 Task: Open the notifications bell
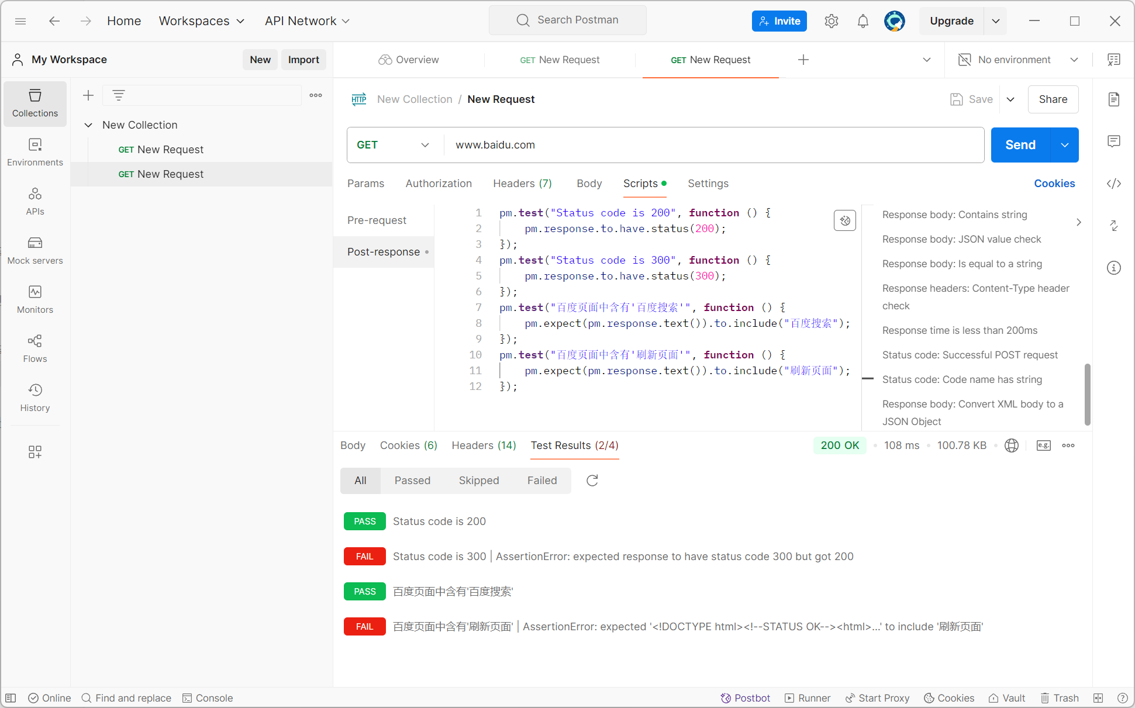(x=863, y=21)
